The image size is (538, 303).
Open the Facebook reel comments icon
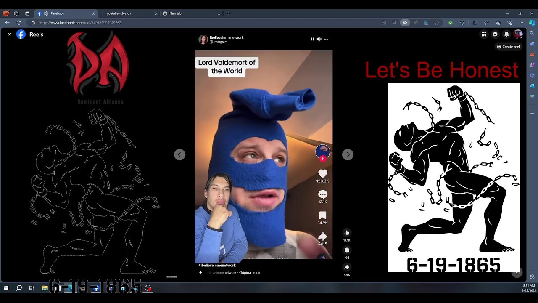(x=347, y=250)
